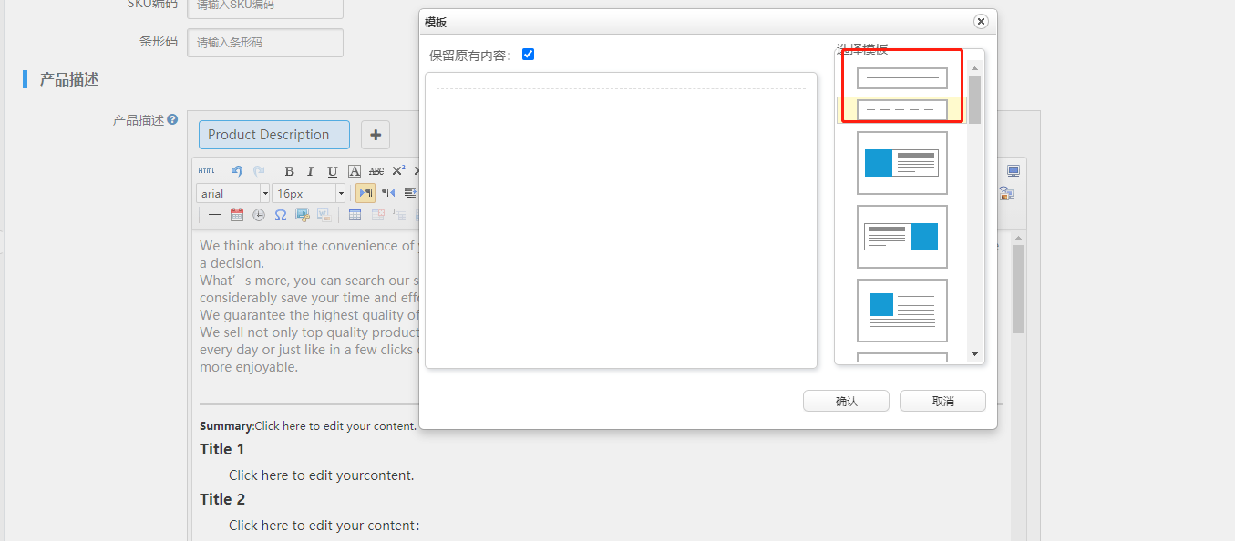1235x541 pixels.
Task: Toggle left-to-right text direction button
Action: 365,193
